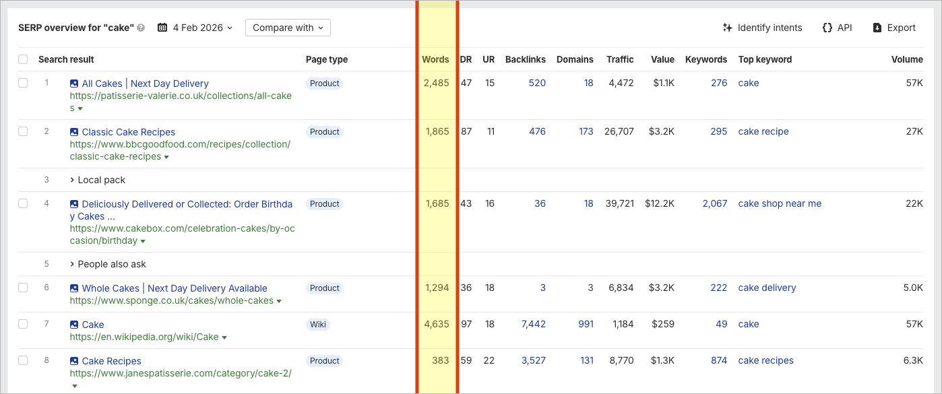Click keywords count 2,067
The image size is (942, 394).
tap(715, 203)
